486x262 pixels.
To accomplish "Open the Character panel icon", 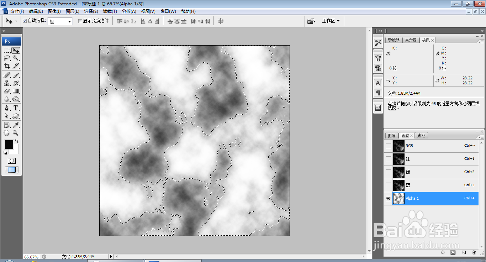I will (378, 83).
